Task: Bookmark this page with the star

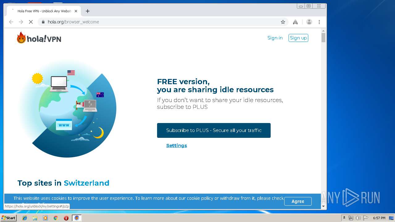Action: point(283,22)
